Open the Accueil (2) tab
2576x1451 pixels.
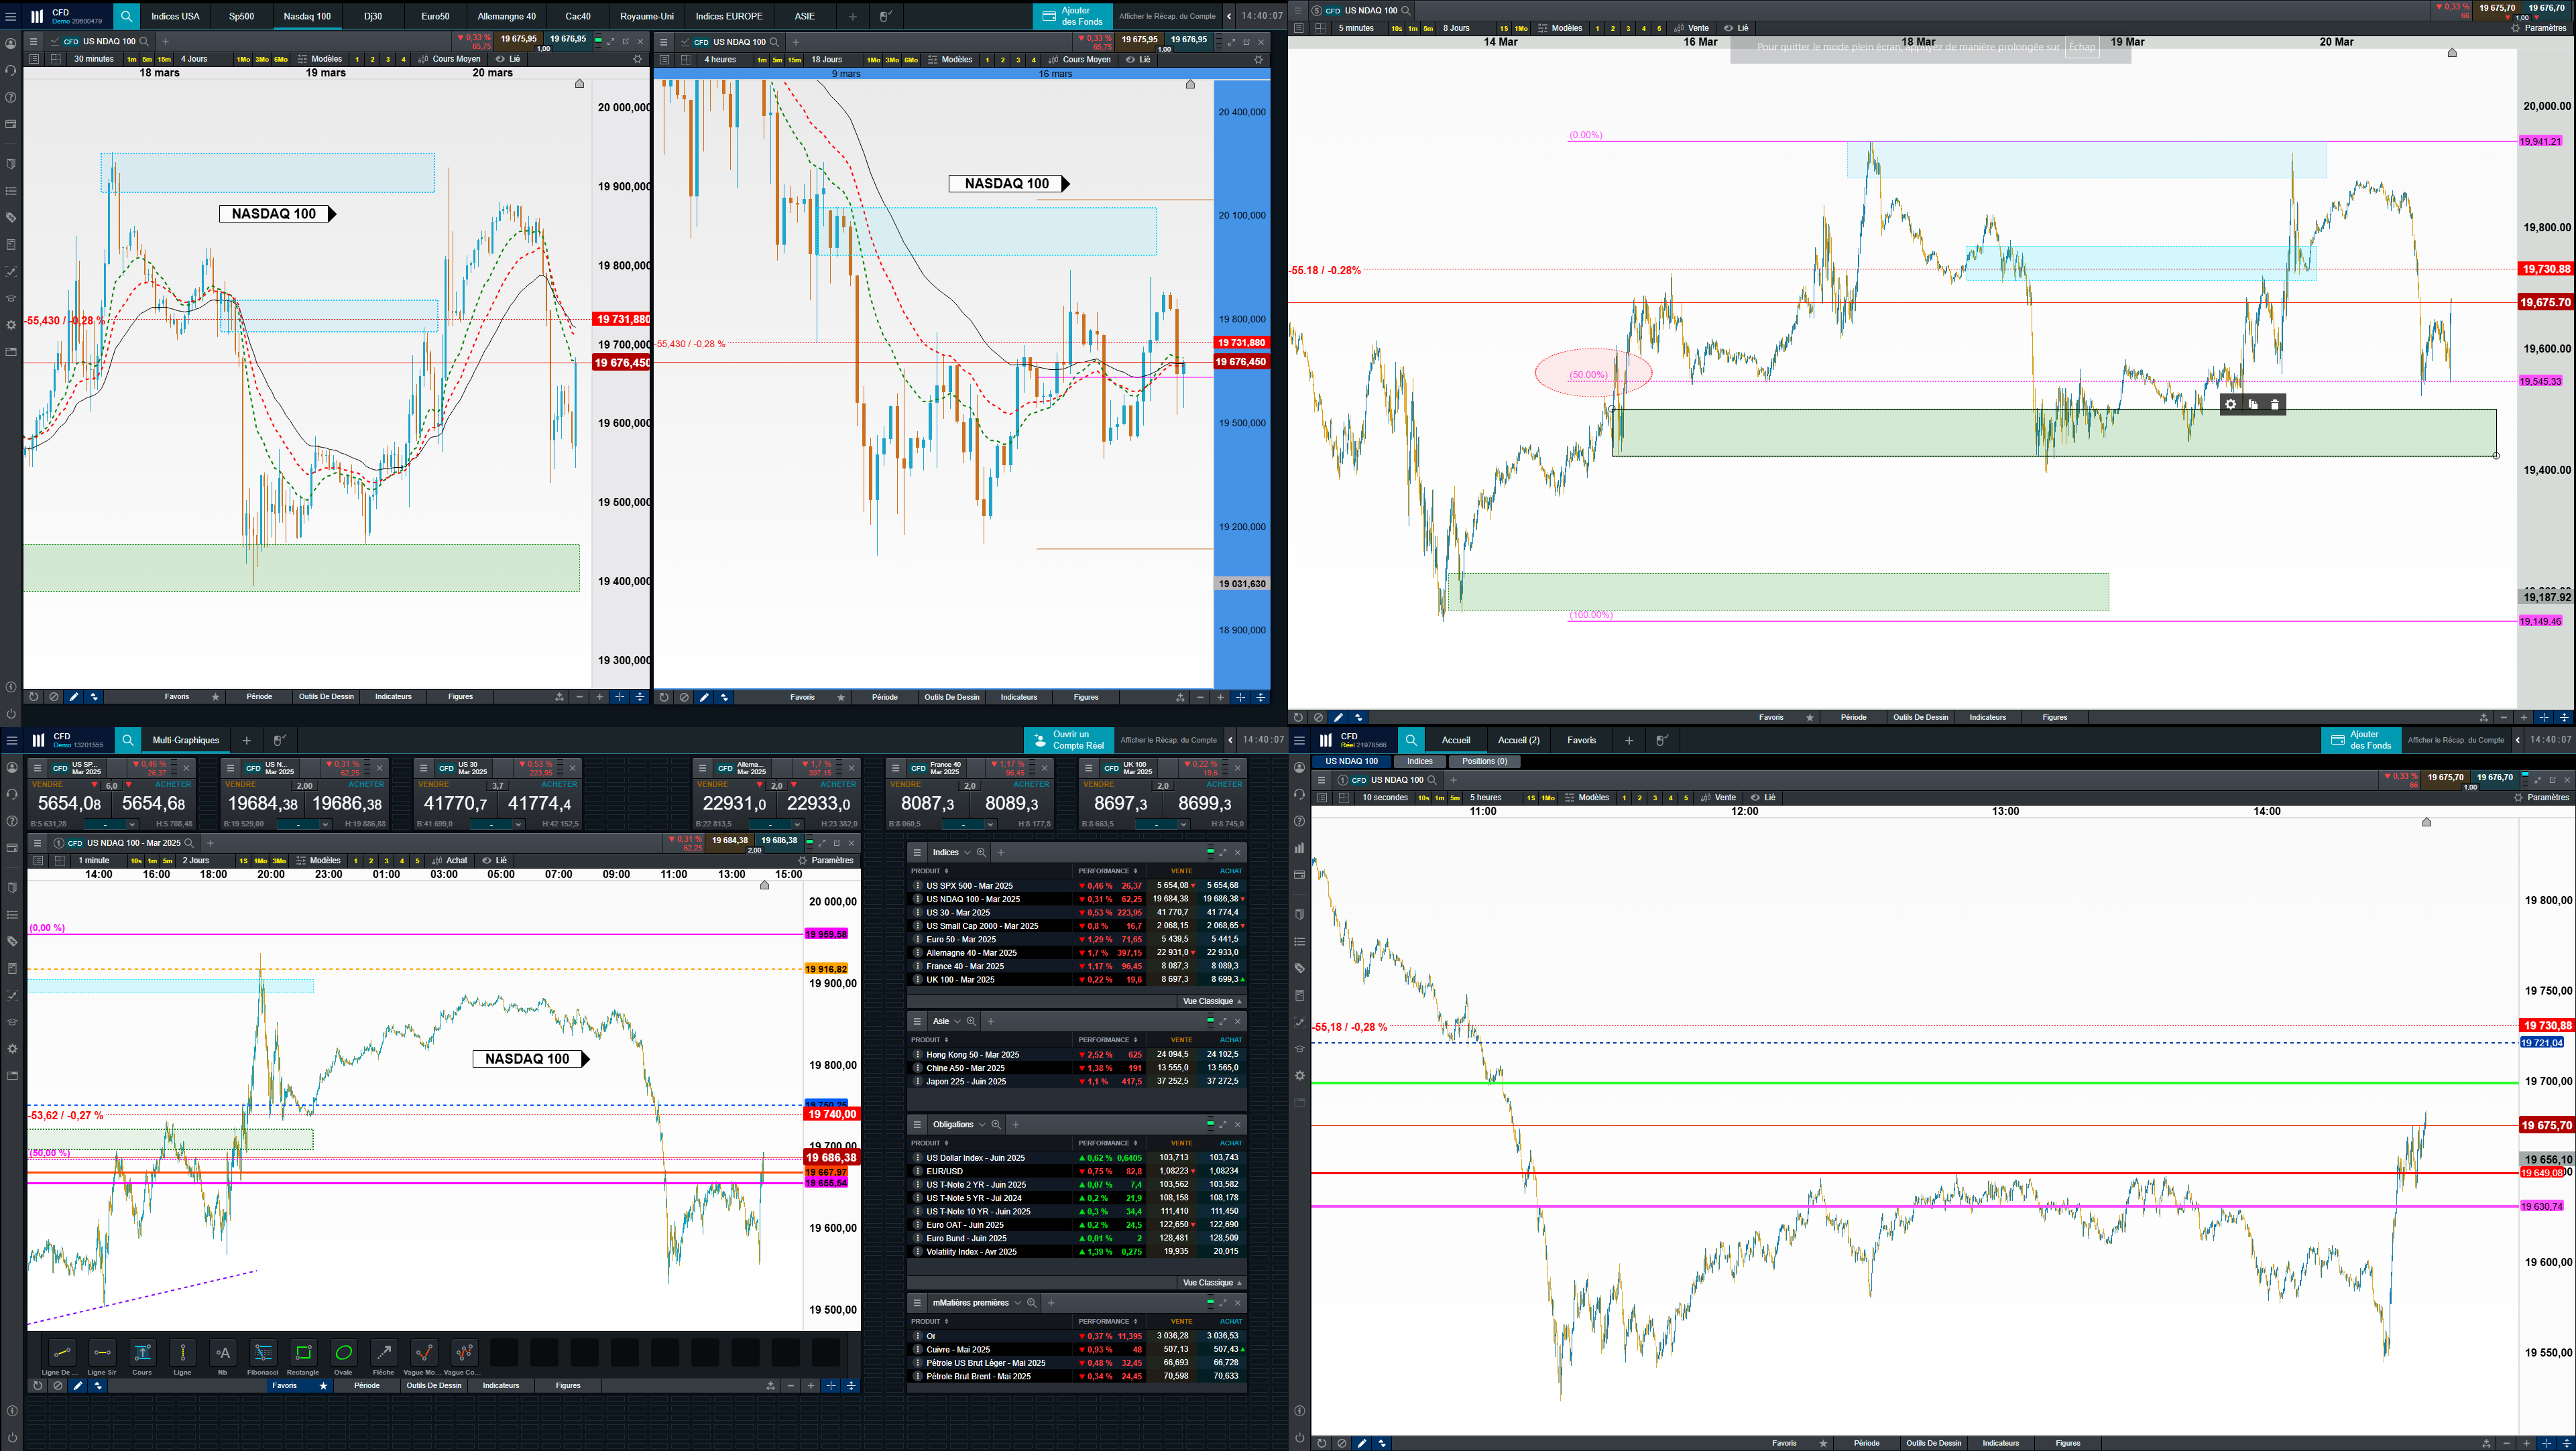point(1518,741)
